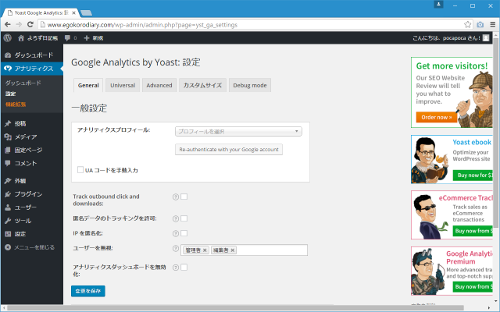Open site home よろず日記帳 in admin bar
The image size is (500, 312).
[38, 38]
